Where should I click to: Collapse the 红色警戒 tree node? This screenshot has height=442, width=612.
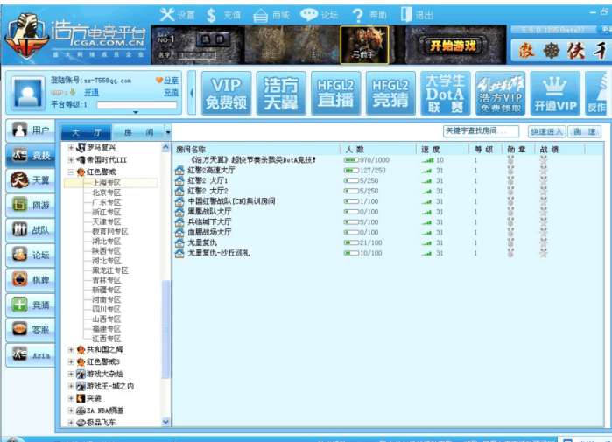[x=71, y=172]
